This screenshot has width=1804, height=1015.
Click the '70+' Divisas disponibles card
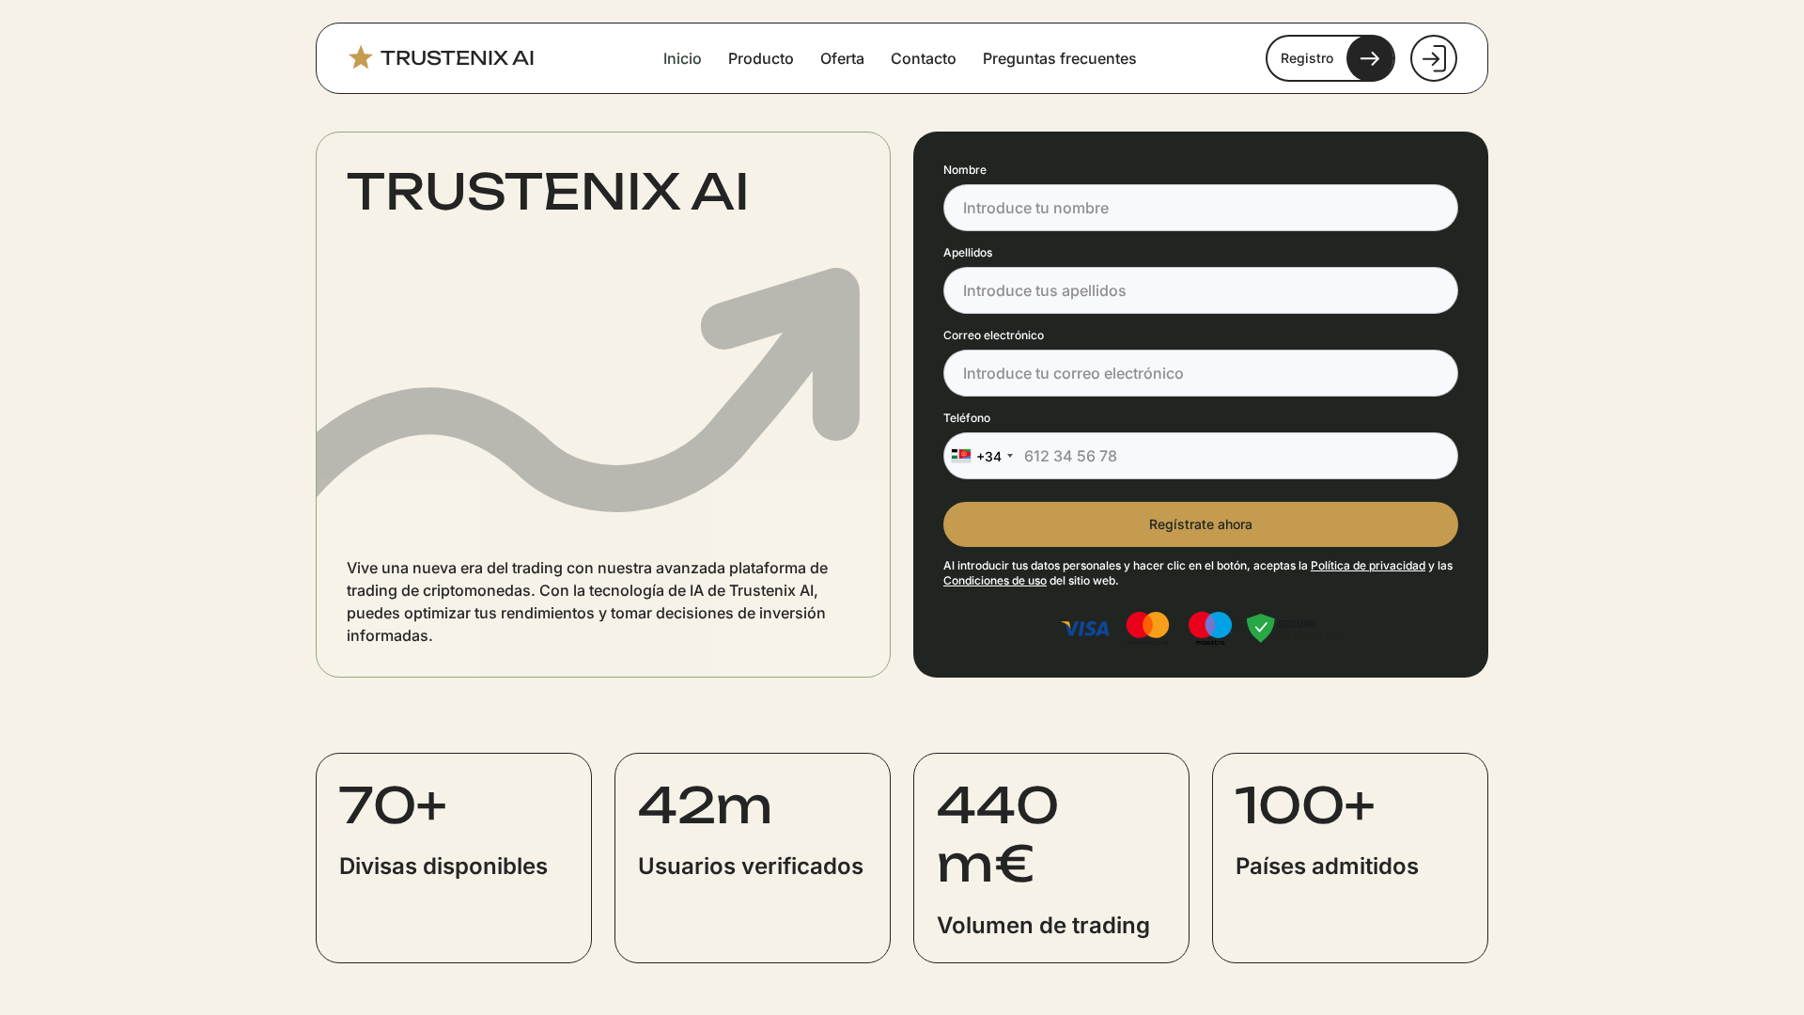point(454,858)
